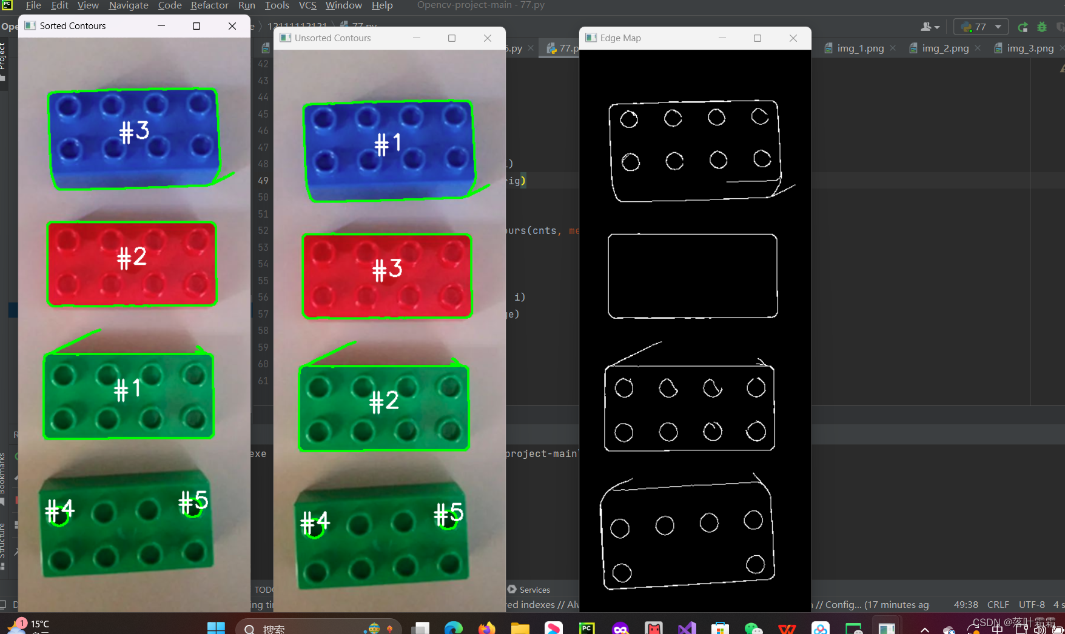Open the Help menu
This screenshot has height=634, width=1065.
[x=382, y=5]
